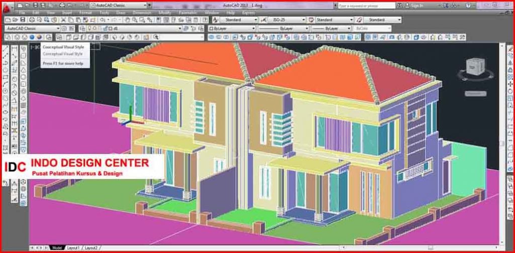Viewport: 515px width, 253px height.
Task: Switch to the Model tab
Action: 57,248
